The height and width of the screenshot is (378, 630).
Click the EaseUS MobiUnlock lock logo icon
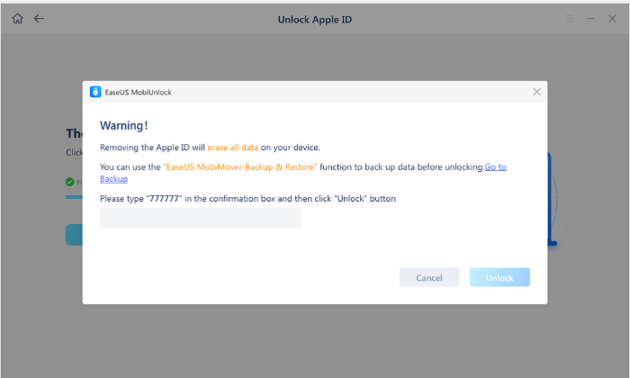pos(95,92)
